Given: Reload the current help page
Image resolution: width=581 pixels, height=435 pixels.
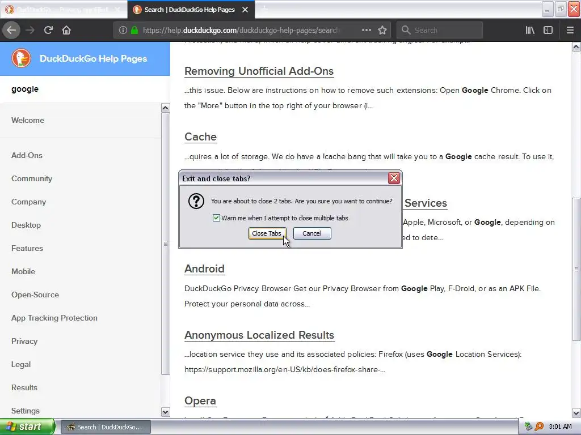Looking at the screenshot, I should click(x=49, y=30).
